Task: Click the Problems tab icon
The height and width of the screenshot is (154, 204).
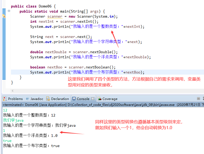Action: coord(5,99)
